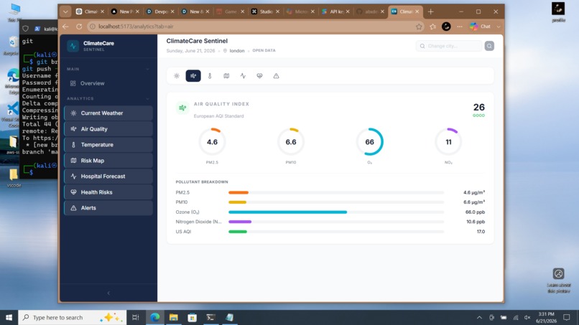Click the NO₂ gauge showing 11
The width and height of the screenshot is (579, 325).
448,142
